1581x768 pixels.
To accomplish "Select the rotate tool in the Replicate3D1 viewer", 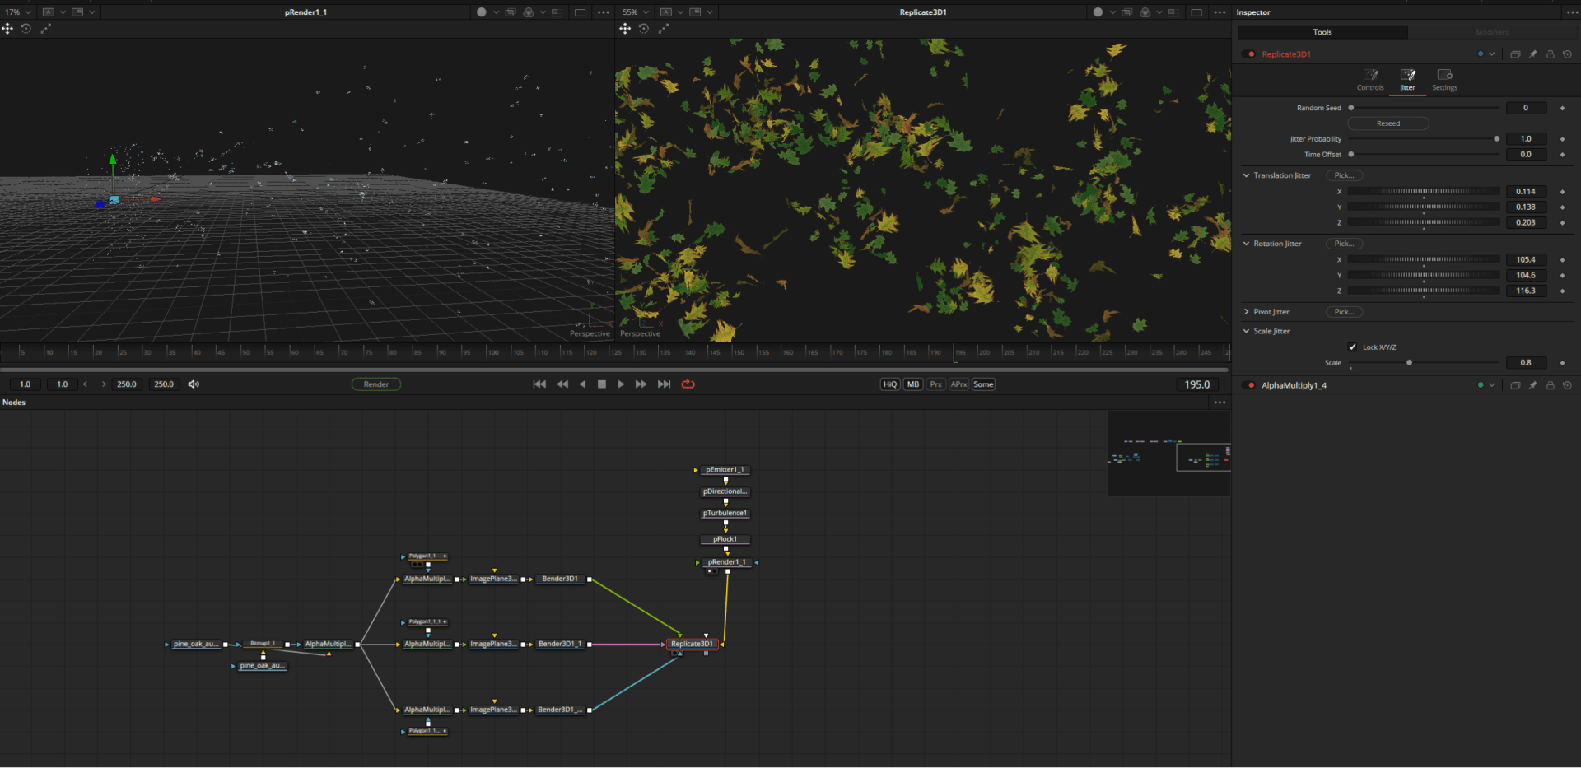I will click(645, 28).
